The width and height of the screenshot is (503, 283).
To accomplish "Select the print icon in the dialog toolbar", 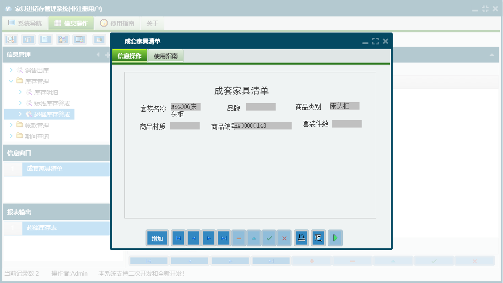I will [x=301, y=238].
